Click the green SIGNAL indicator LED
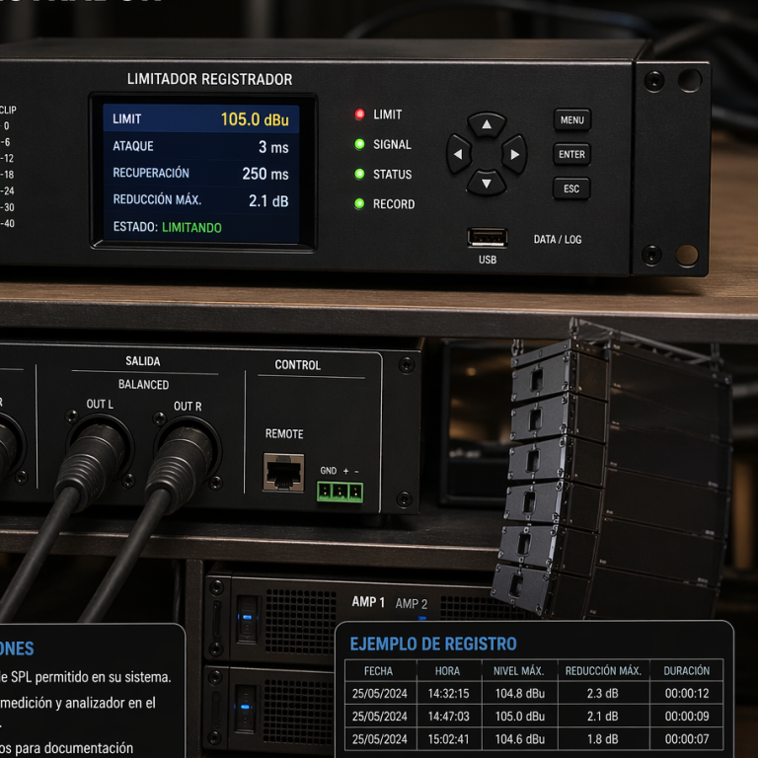Viewport: 758px width, 758px height. pyautogui.click(x=360, y=144)
